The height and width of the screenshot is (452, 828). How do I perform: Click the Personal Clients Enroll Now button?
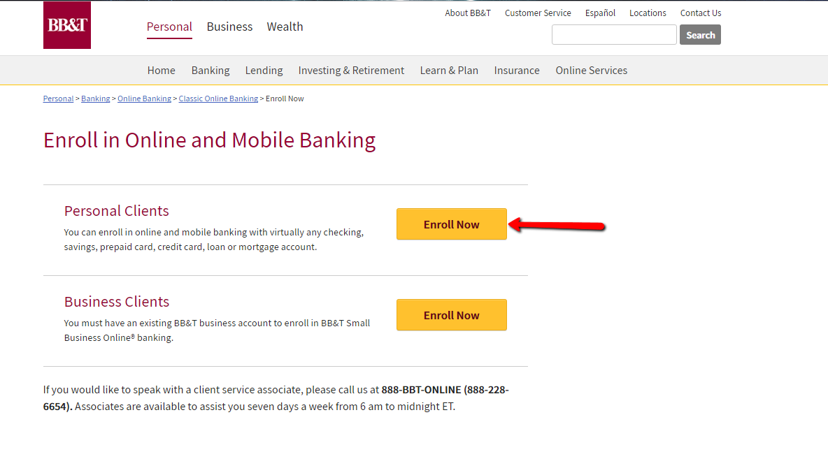coord(451,224)
